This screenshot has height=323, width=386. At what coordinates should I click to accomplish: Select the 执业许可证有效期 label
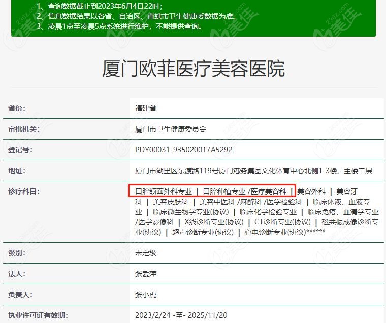[x=38, y=315]
